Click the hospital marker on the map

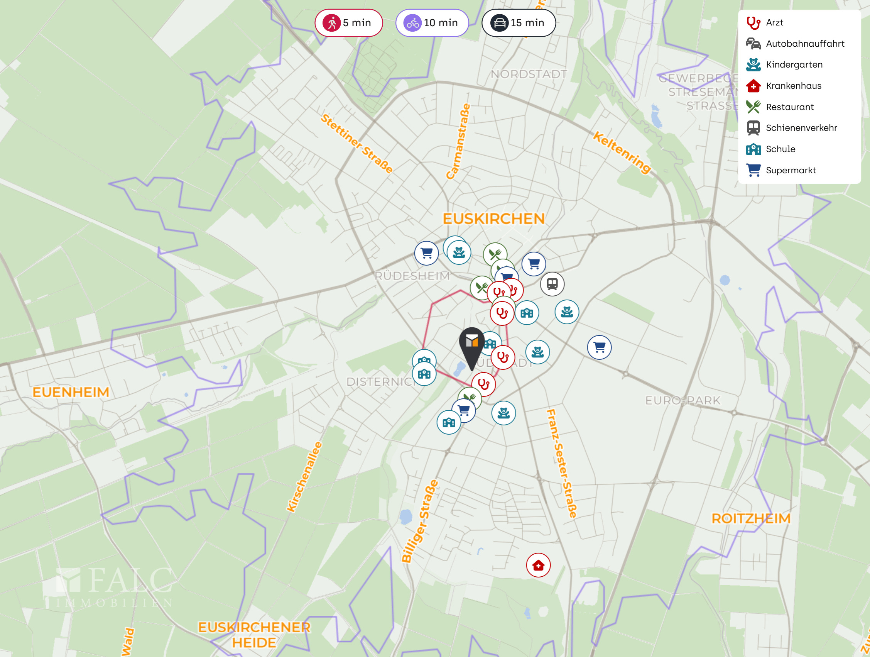click(538, 566)
